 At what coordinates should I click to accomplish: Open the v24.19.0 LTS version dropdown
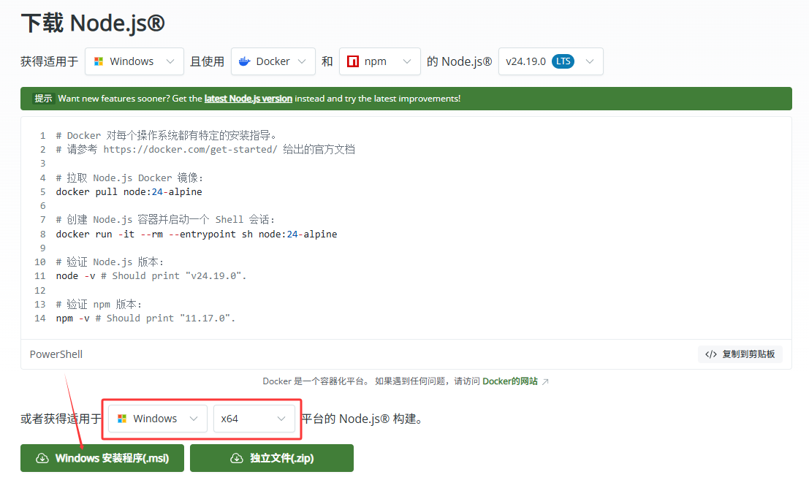click(x=550, y=61)
